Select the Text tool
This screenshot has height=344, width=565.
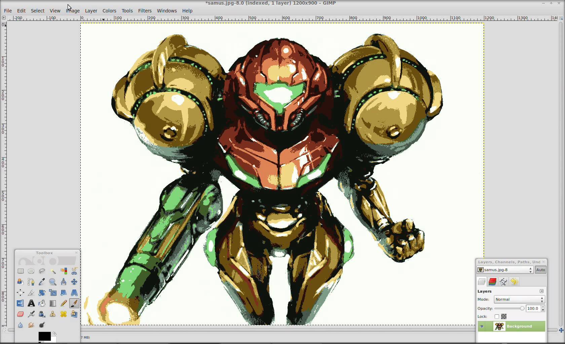tap(31, 303)
